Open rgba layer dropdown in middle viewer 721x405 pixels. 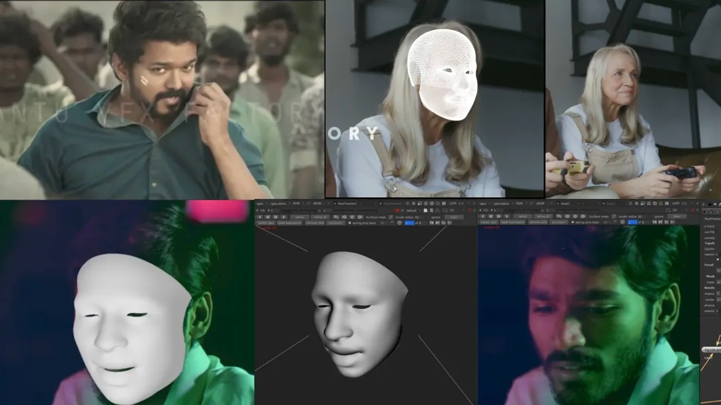point(261,204)
